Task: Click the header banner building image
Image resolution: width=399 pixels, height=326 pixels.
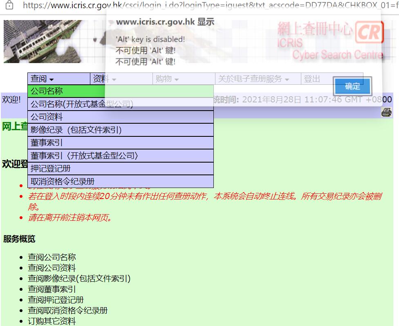Action: [x=53, y=41]
